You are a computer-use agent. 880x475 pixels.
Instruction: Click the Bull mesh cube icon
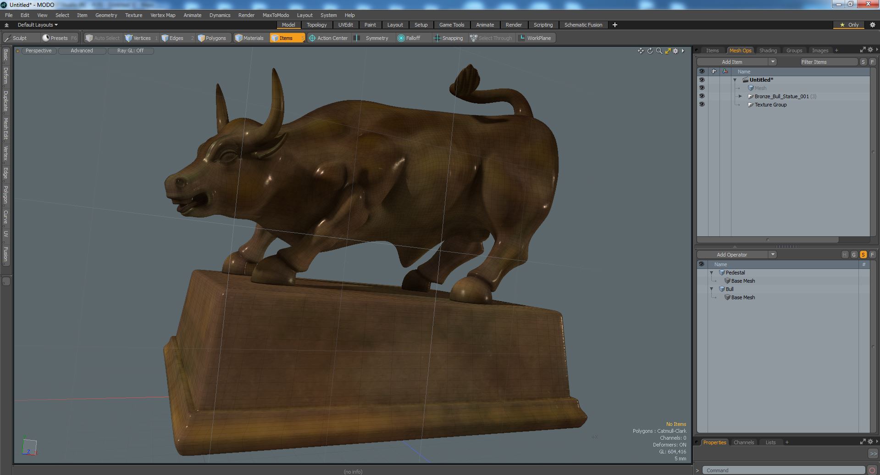[x=722, y=289]
